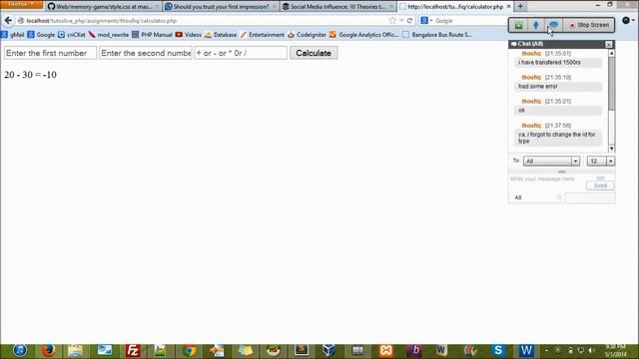Click the Stop Screen button
Image resolution: width=639 pixels, height=359 pixels.
pyautogui.click(x=589, y=25)
